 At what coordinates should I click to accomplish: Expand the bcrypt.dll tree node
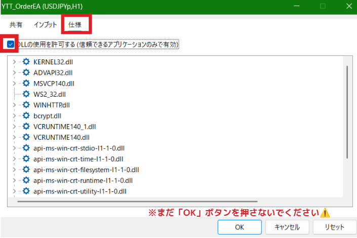click(x=14, y=115)
